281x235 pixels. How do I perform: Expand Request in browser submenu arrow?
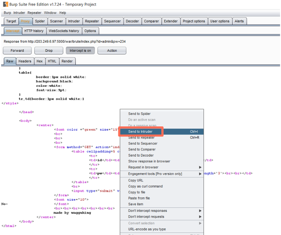(x=200, y=167)
